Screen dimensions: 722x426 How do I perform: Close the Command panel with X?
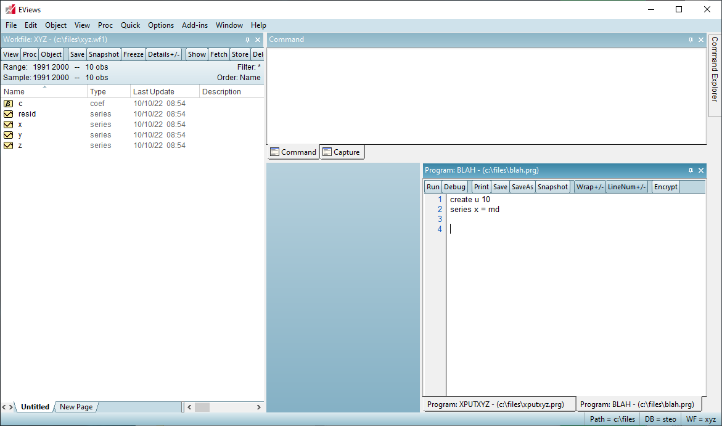(701, 40)
